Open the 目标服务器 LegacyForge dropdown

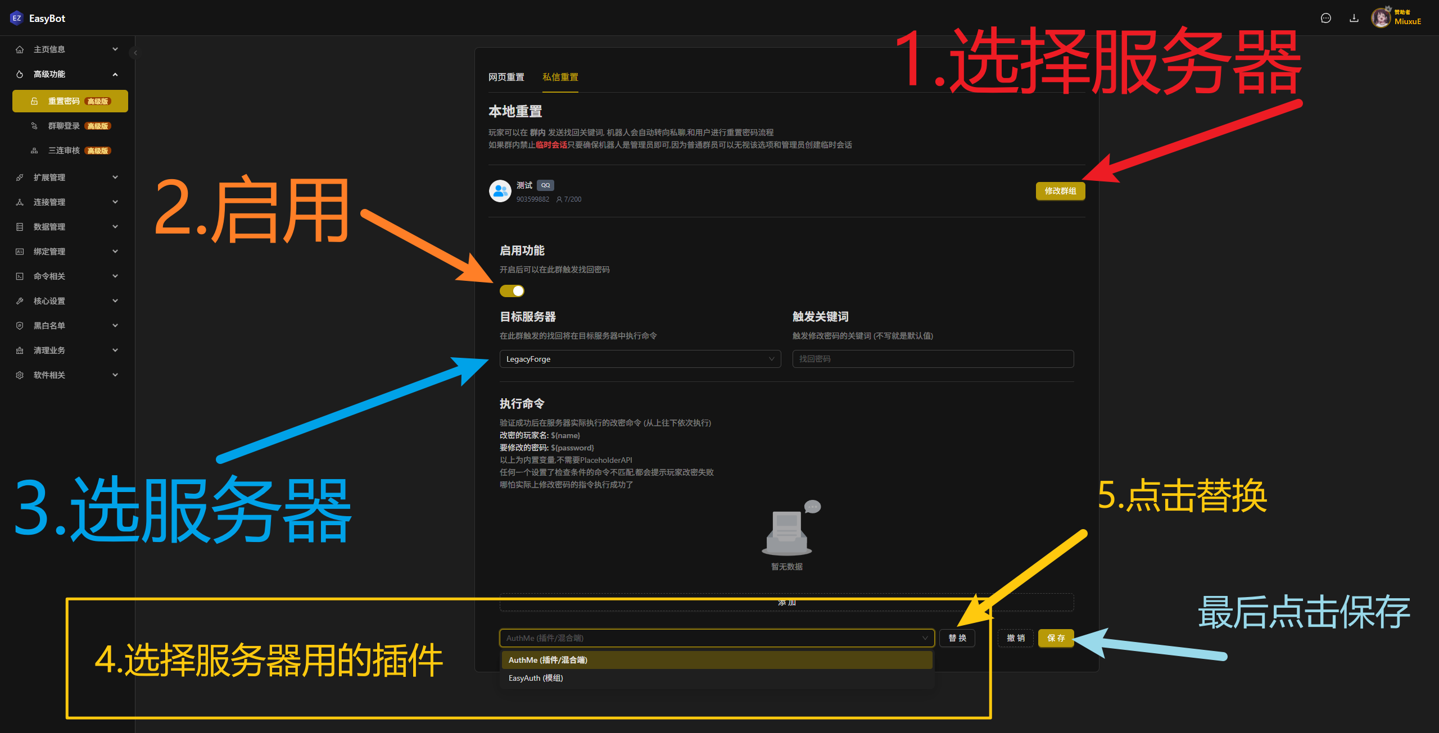click(x=640, y=359)
